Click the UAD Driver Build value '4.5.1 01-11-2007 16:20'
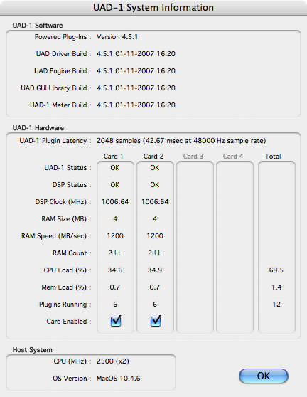This screenshot has width=307, height=397. (136, 54)
